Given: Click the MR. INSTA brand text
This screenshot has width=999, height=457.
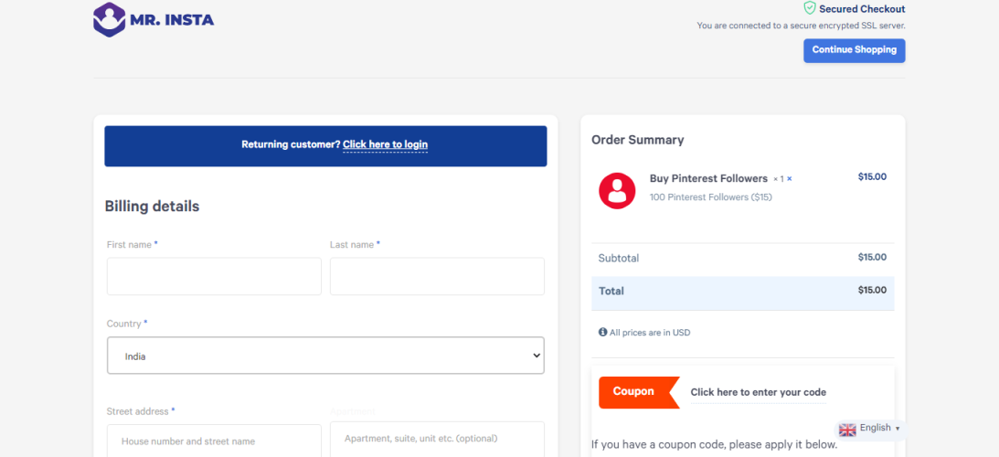Looking at the screenshot, I should coord(173,19).
